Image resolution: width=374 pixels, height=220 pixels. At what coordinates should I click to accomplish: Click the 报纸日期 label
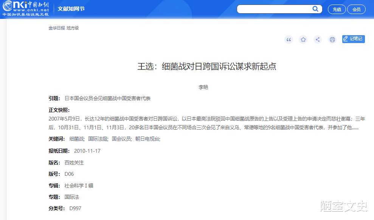(59, 151)
